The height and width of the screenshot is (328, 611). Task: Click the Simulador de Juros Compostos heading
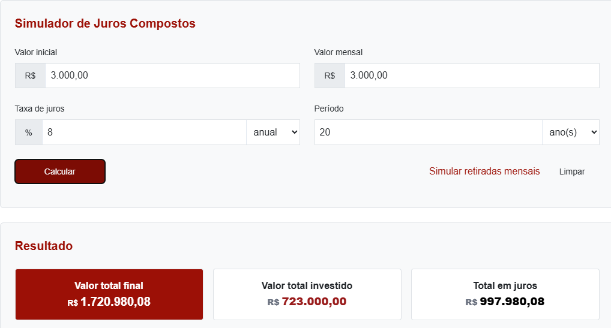pyautogui.click(x=105, y=23)
